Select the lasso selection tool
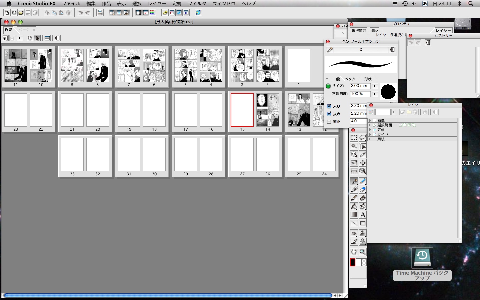The width and height of the screenshot is (480, 300). point(363,138)
